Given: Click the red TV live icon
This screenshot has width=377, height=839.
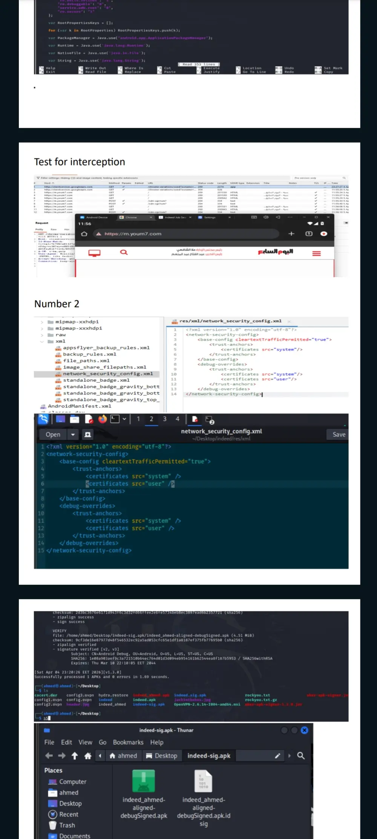Looking at the screenshot, I should (94, 253).
